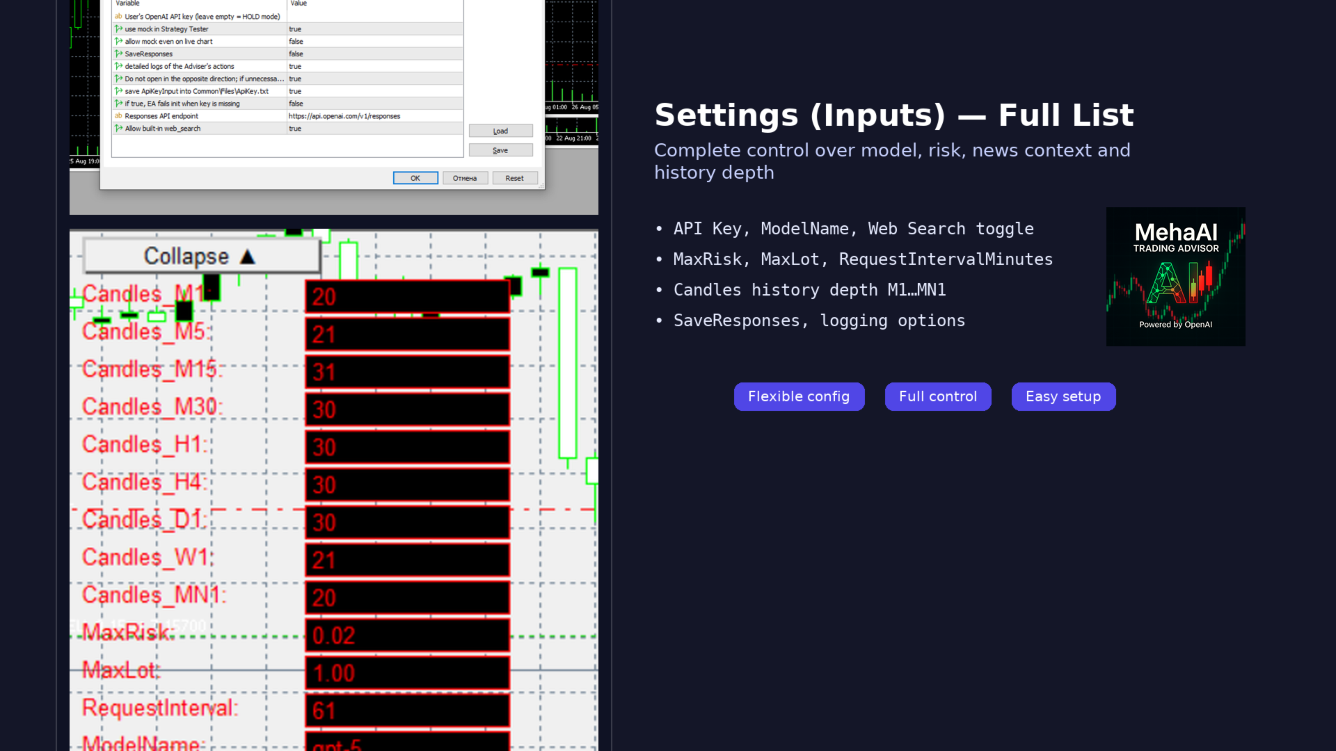Click the Reset button

point(515,178)
